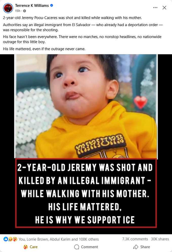Viewport: 172px width, 252px height.
Task: Close the post with the X icon
Action: (x=164, y=8)
